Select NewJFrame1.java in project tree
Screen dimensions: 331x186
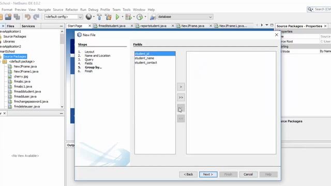click(x=26, y=71)
